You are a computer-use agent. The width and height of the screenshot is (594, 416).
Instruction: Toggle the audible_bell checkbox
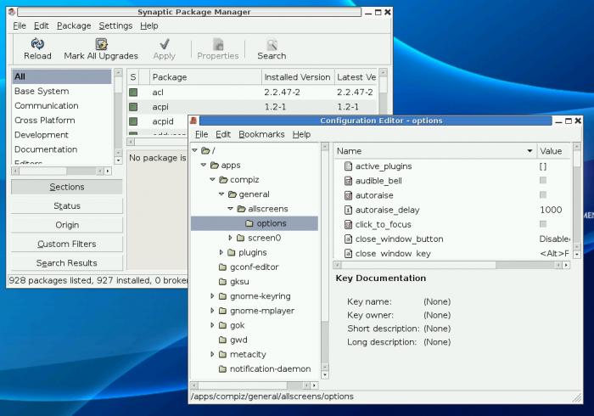[543, 181]
